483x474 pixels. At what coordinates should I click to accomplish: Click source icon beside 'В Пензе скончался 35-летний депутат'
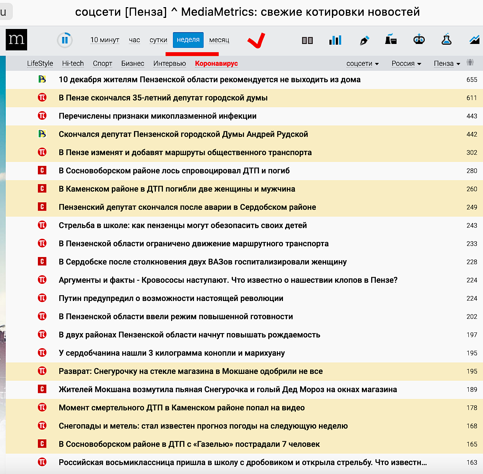coord(42,97)
